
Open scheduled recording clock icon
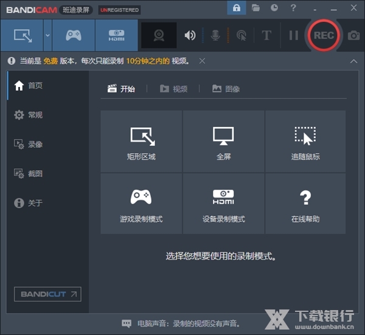click(x=274, y=8)
